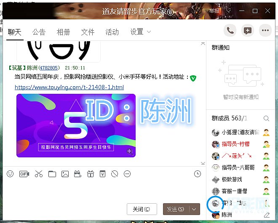Open the more options ellipsis menu
Image resolution: width=278 pixels, height=223 pixels.
pyautogui.click(x=265, y=31)
